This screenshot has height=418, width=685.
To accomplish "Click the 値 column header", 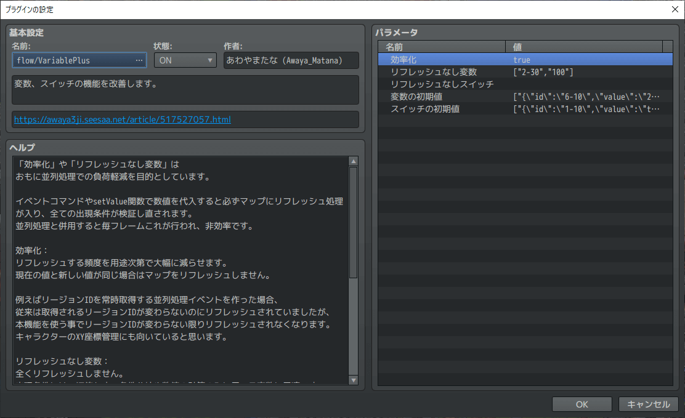I will [584, 47].
